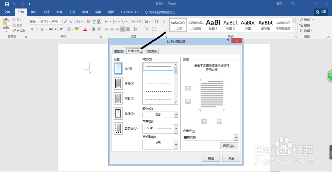Expand the styles gallery more arrow
The height and width of the screenshot is (172, 332).
point(294,30)
